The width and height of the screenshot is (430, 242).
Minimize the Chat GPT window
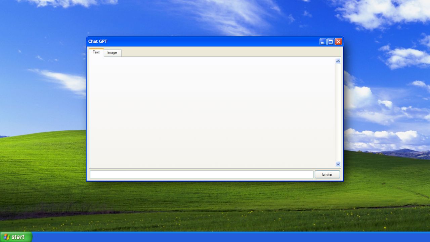point(323,42)
